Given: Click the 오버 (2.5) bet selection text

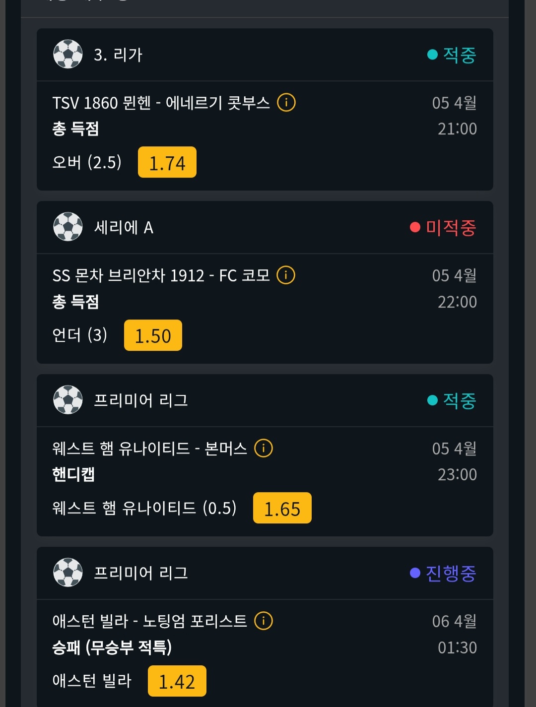Looking at the screenshot, I should click(87, 162).
